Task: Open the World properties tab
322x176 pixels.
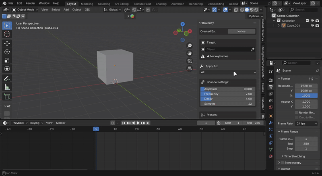Action: (x=270, y=107)
